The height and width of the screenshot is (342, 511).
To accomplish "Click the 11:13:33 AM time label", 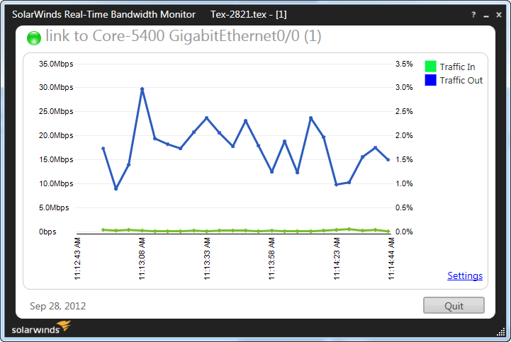I will tap(207, 258).
